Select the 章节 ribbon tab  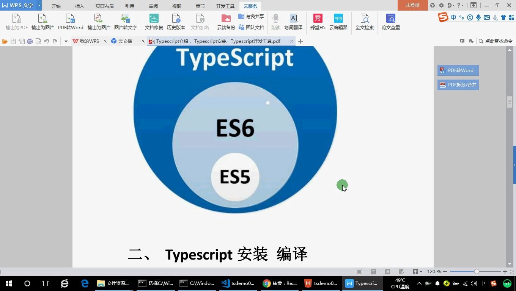pos(200,6)
